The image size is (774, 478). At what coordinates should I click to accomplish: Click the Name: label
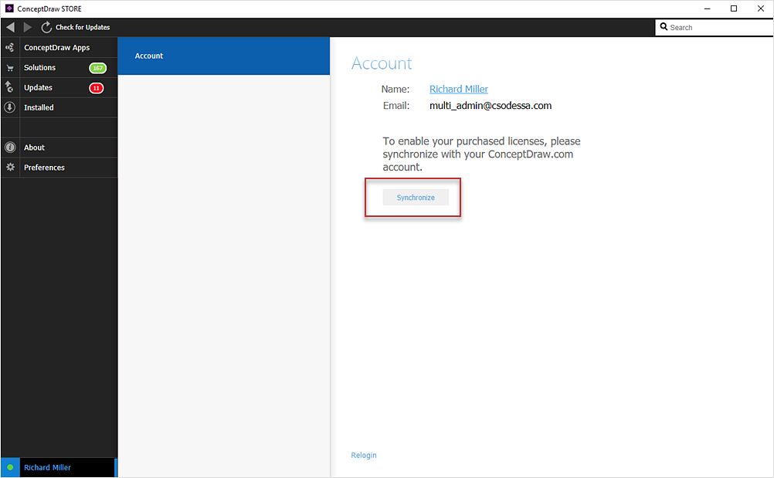point(395,90)
